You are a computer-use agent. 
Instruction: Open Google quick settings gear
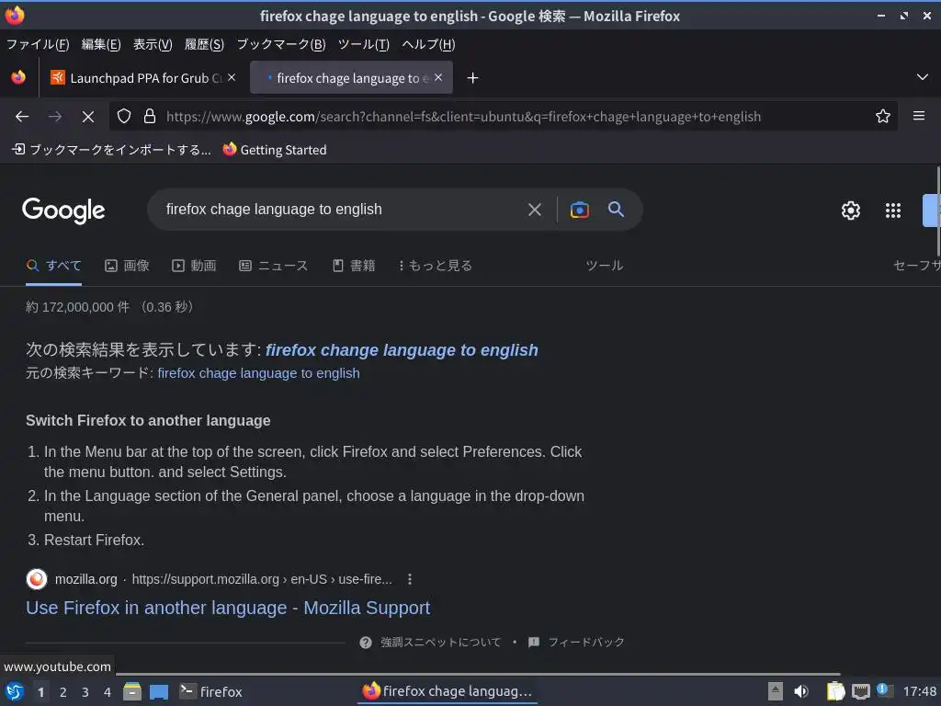pyautogui.click(x=850, y=211)
